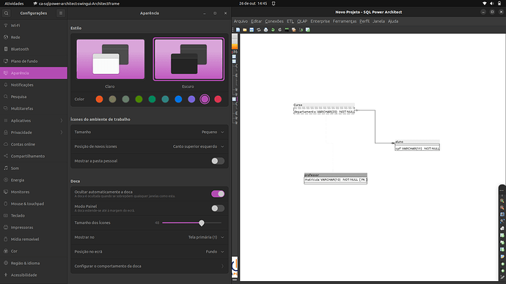Open the Posição no ecrã dropdown
Image resolution: width=506 pixels, height=284 pixels.
(x=215, y=252)
